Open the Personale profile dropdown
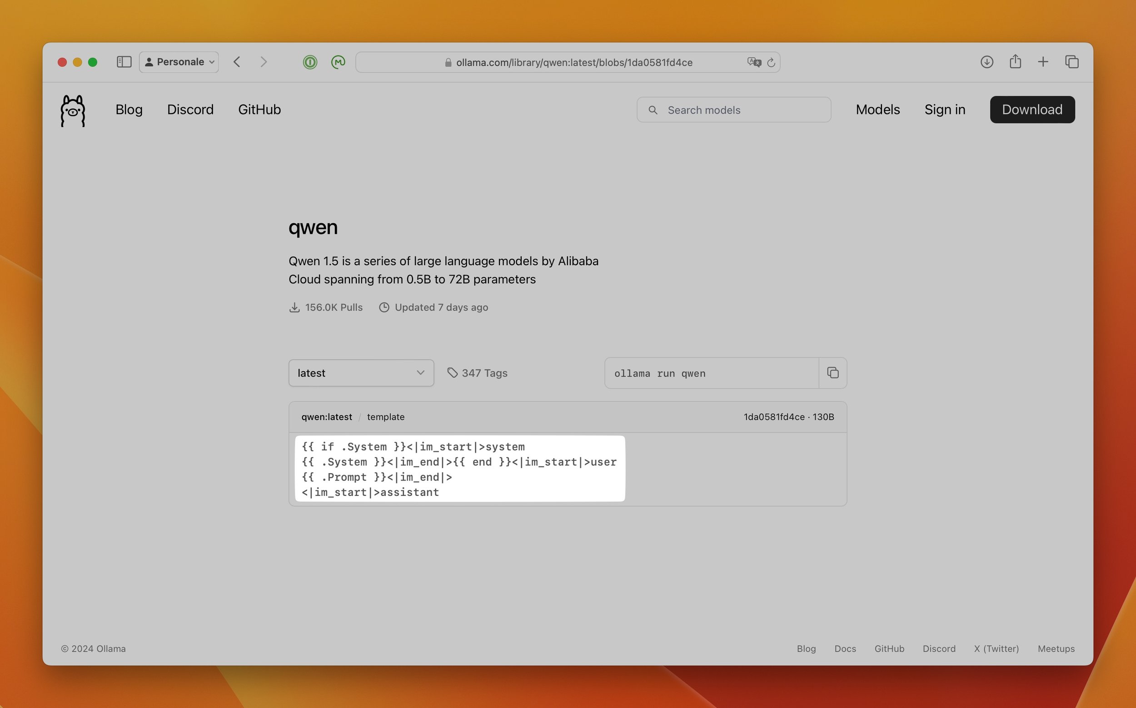Viewport: 1136px width, 708px height. (x=179, y=62)
